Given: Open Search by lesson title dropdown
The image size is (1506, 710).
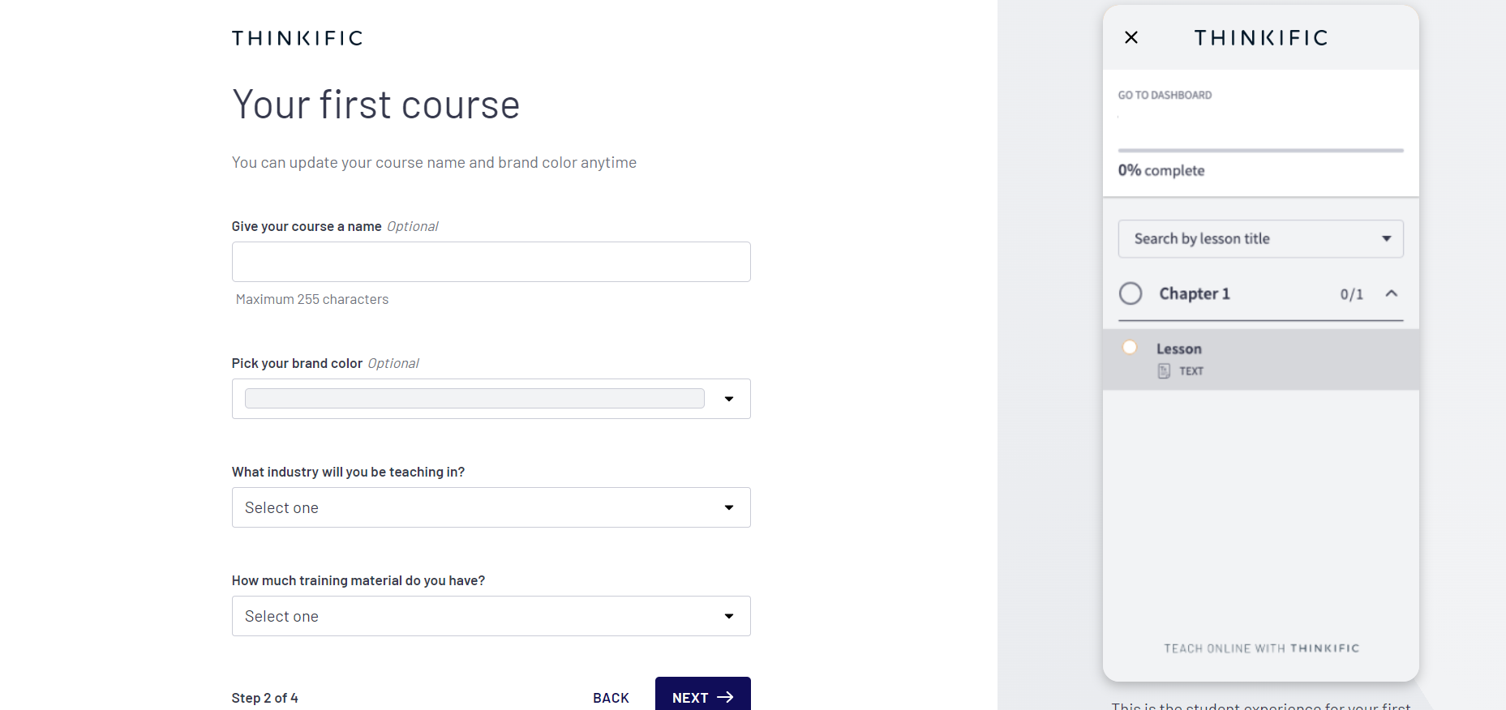Looking at the screenshot, I should 1260,239.
